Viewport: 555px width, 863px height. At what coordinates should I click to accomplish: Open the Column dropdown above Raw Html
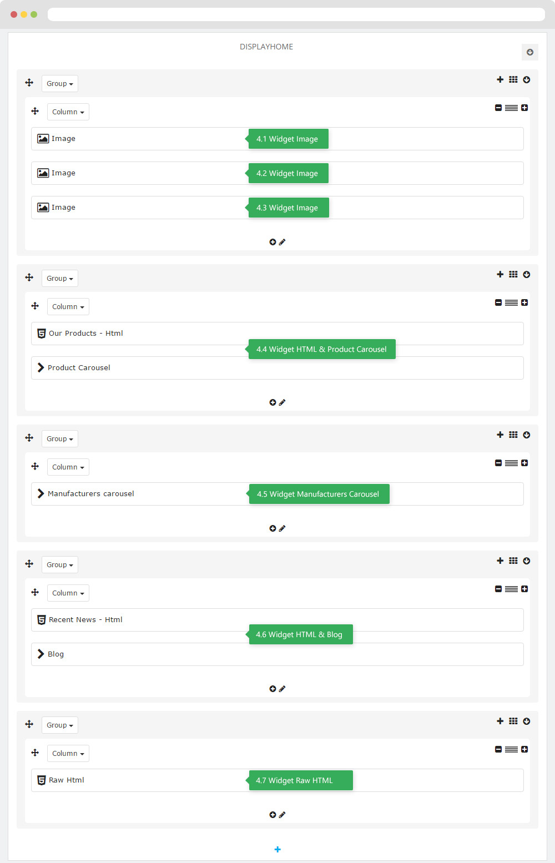(68, 754)
